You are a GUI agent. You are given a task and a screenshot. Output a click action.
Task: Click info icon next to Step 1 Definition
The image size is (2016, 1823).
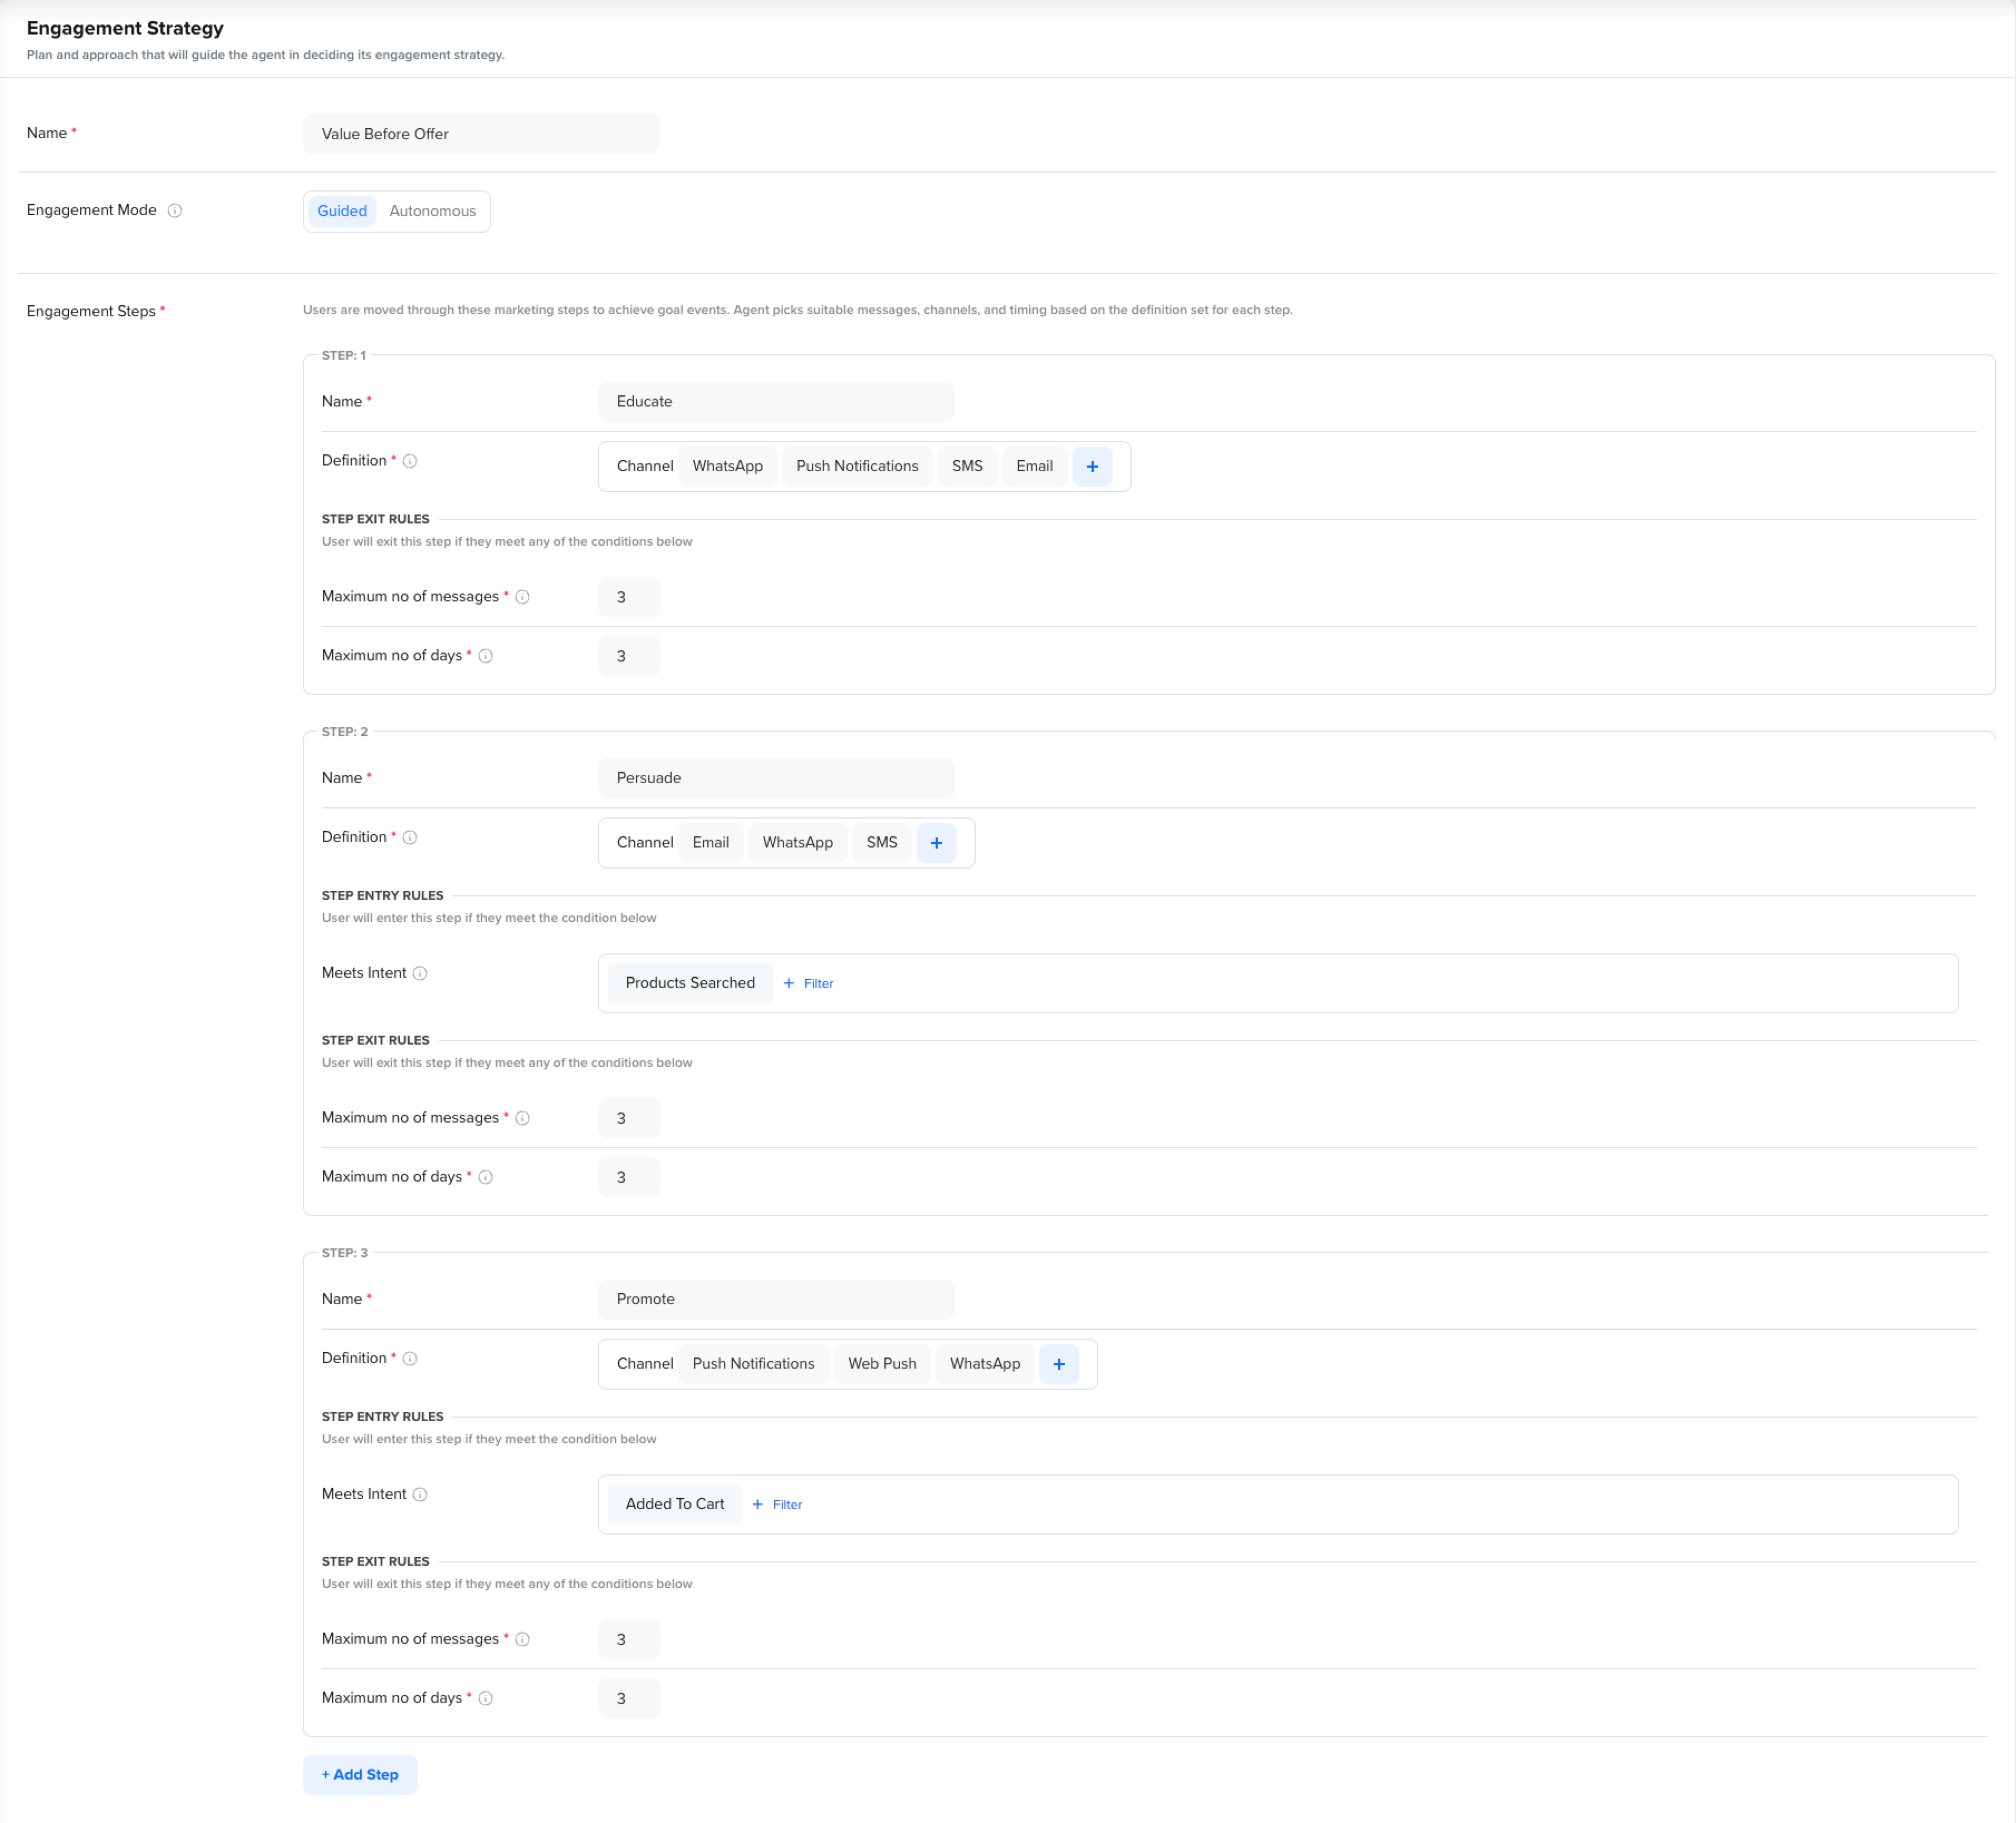410,461
